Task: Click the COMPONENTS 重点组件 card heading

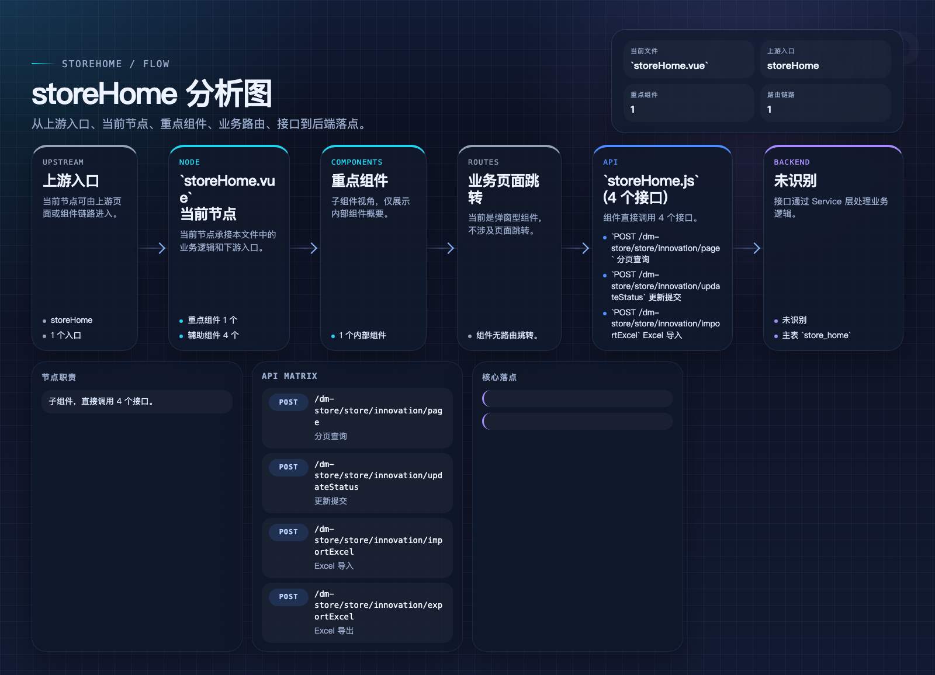Action: point(359,181)
